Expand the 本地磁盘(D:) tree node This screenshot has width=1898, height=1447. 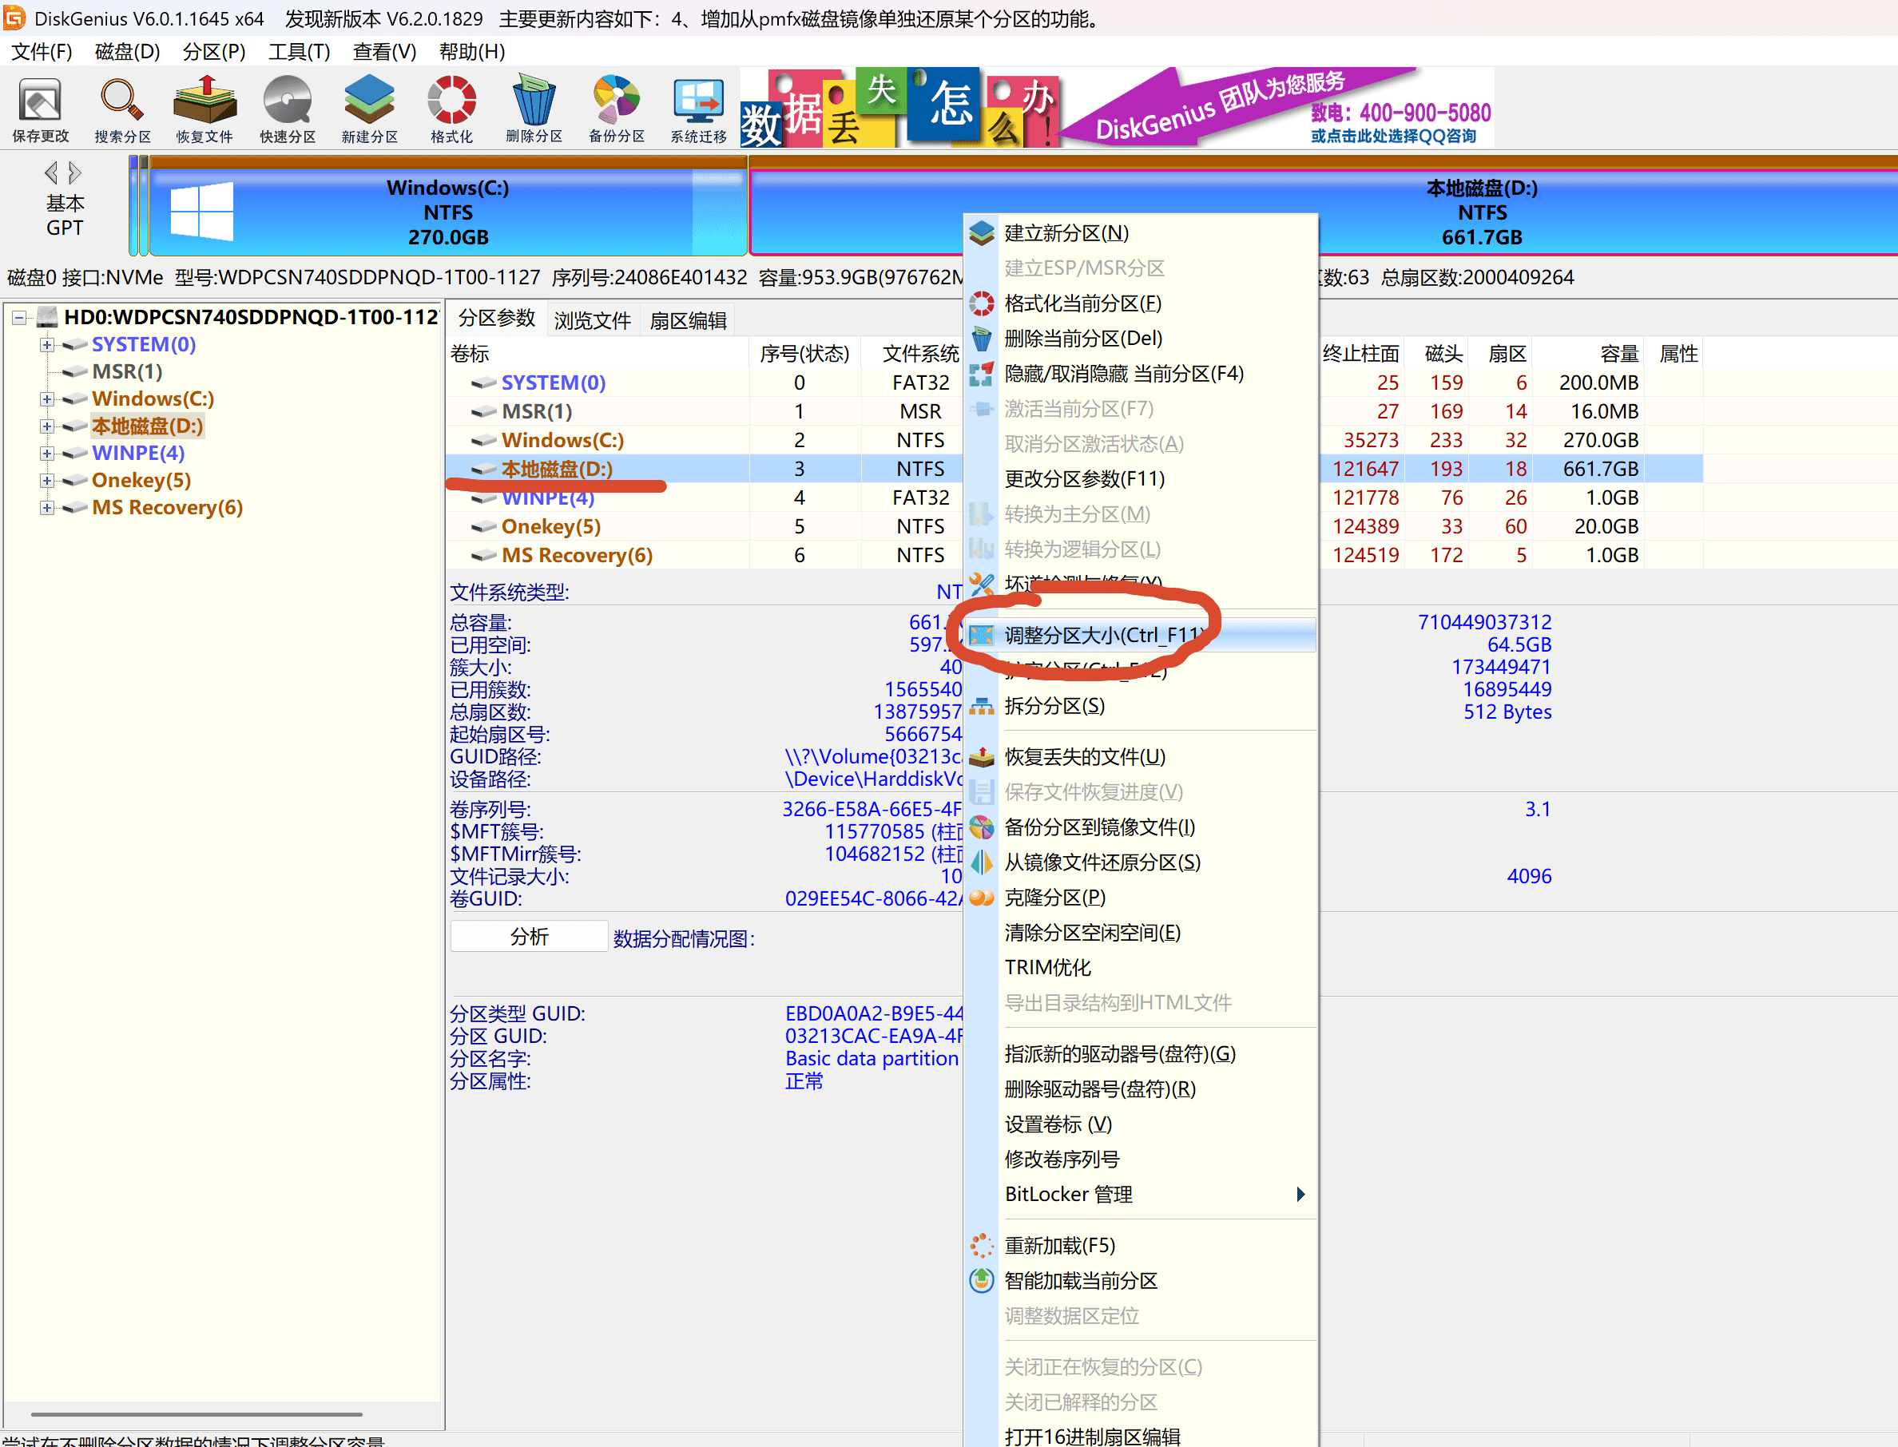(46, 426)
